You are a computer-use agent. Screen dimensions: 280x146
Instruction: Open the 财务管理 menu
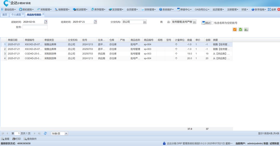click(x=149, y=10)
